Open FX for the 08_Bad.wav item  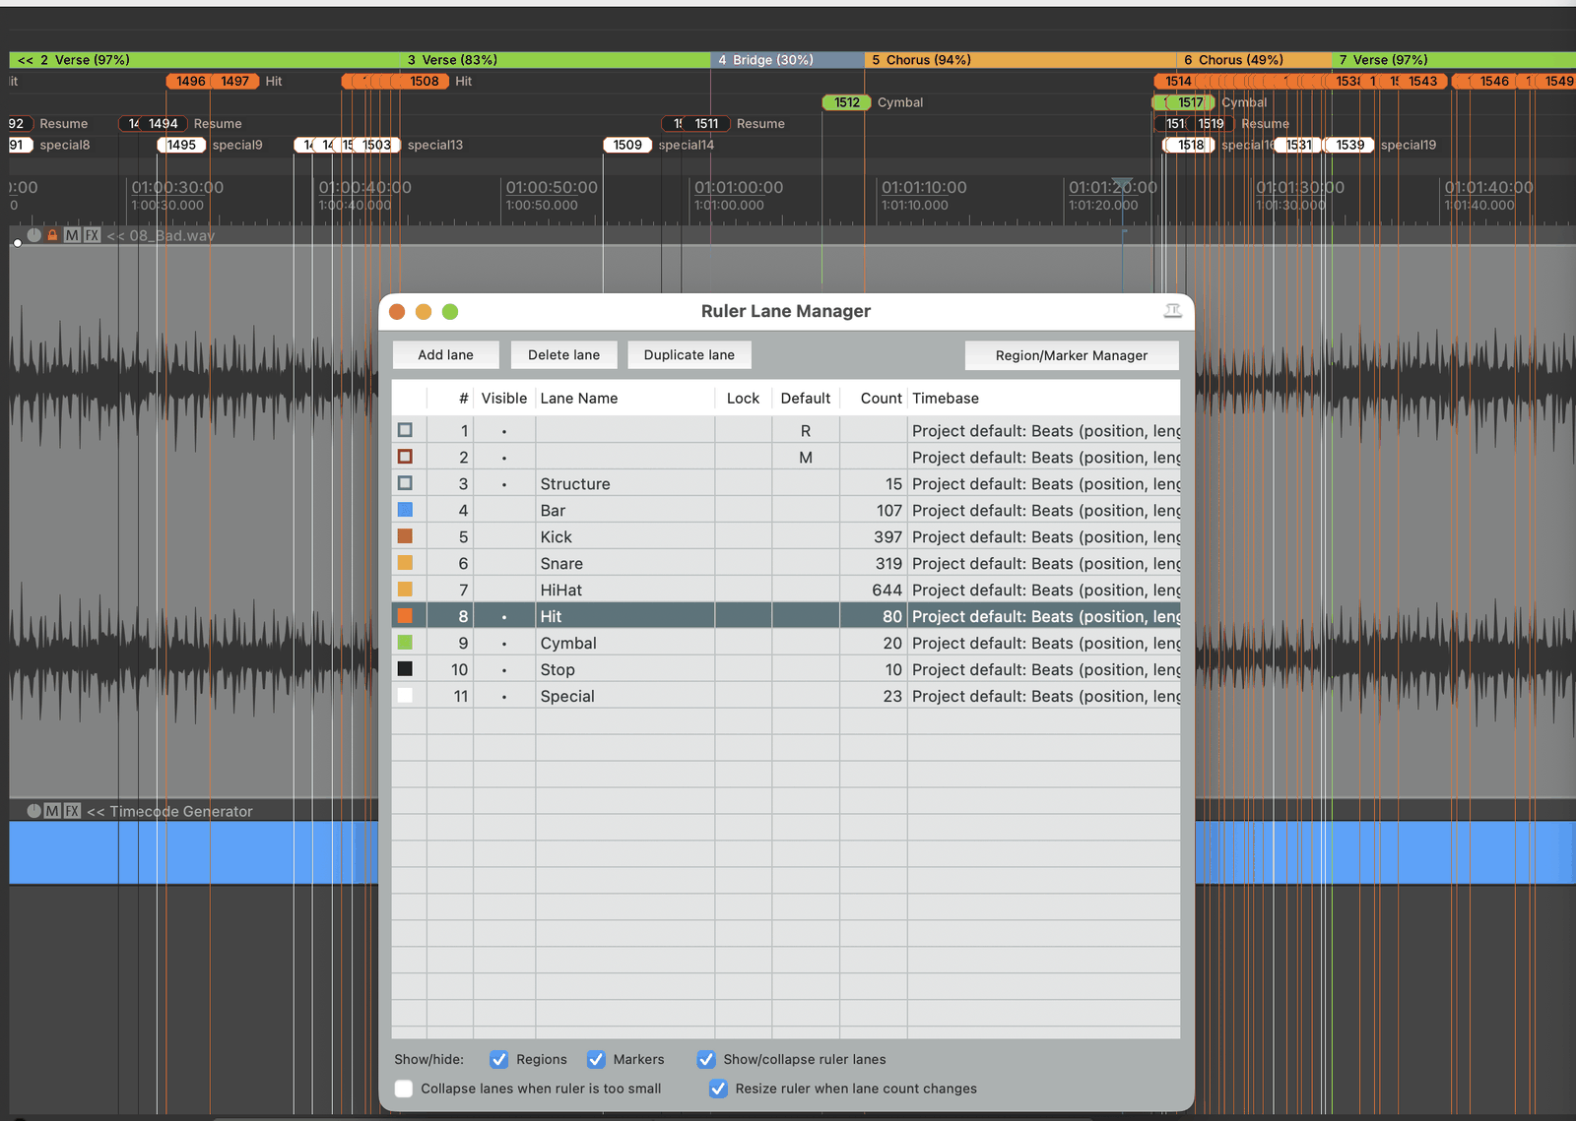pos(92,235)
